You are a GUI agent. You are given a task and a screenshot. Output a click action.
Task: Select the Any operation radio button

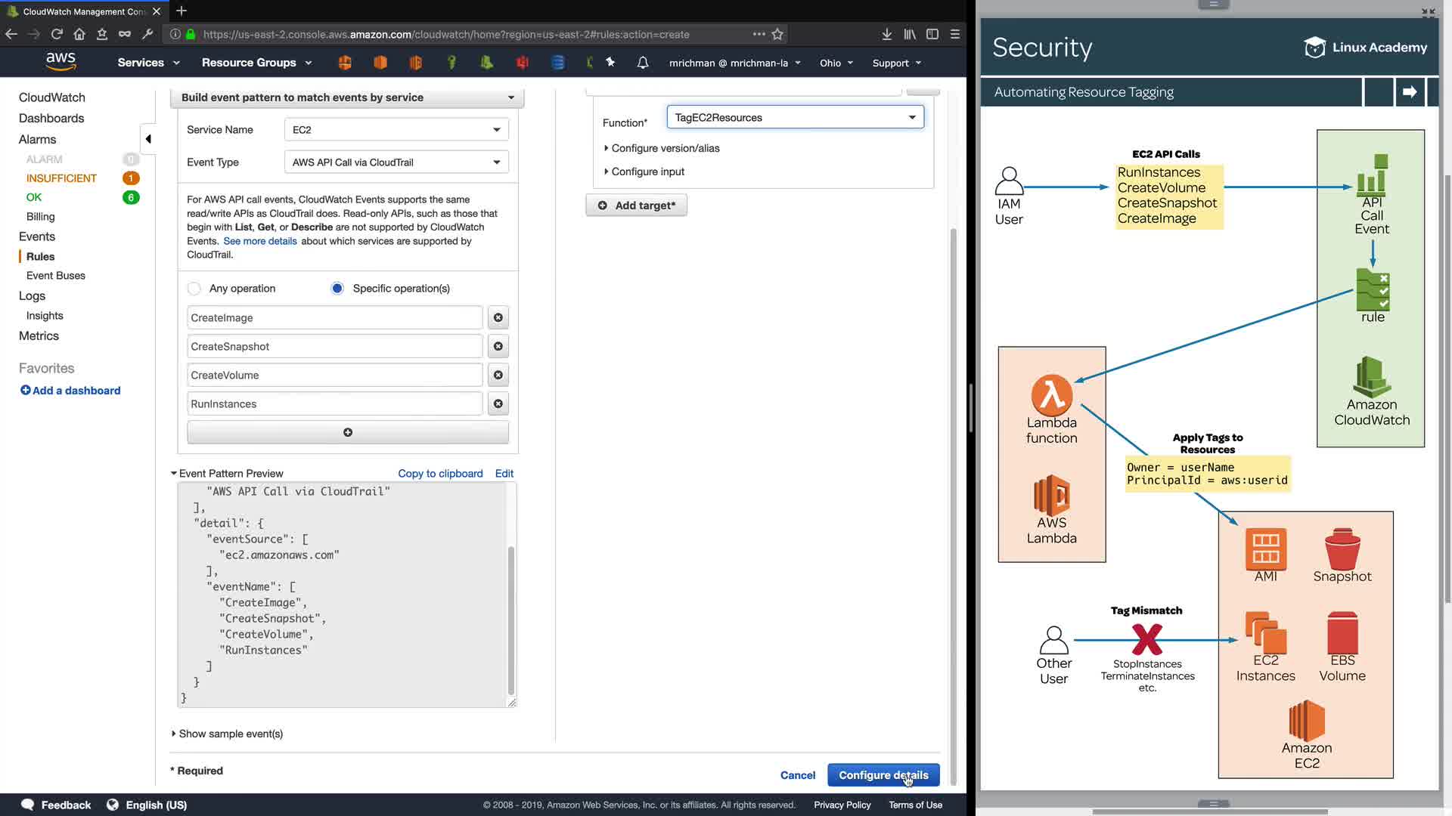(194, 289)
